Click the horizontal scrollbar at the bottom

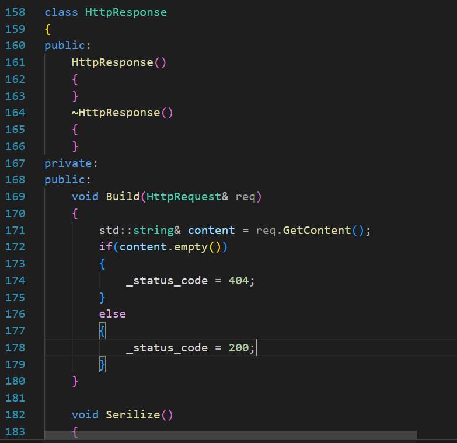(231, 435)
